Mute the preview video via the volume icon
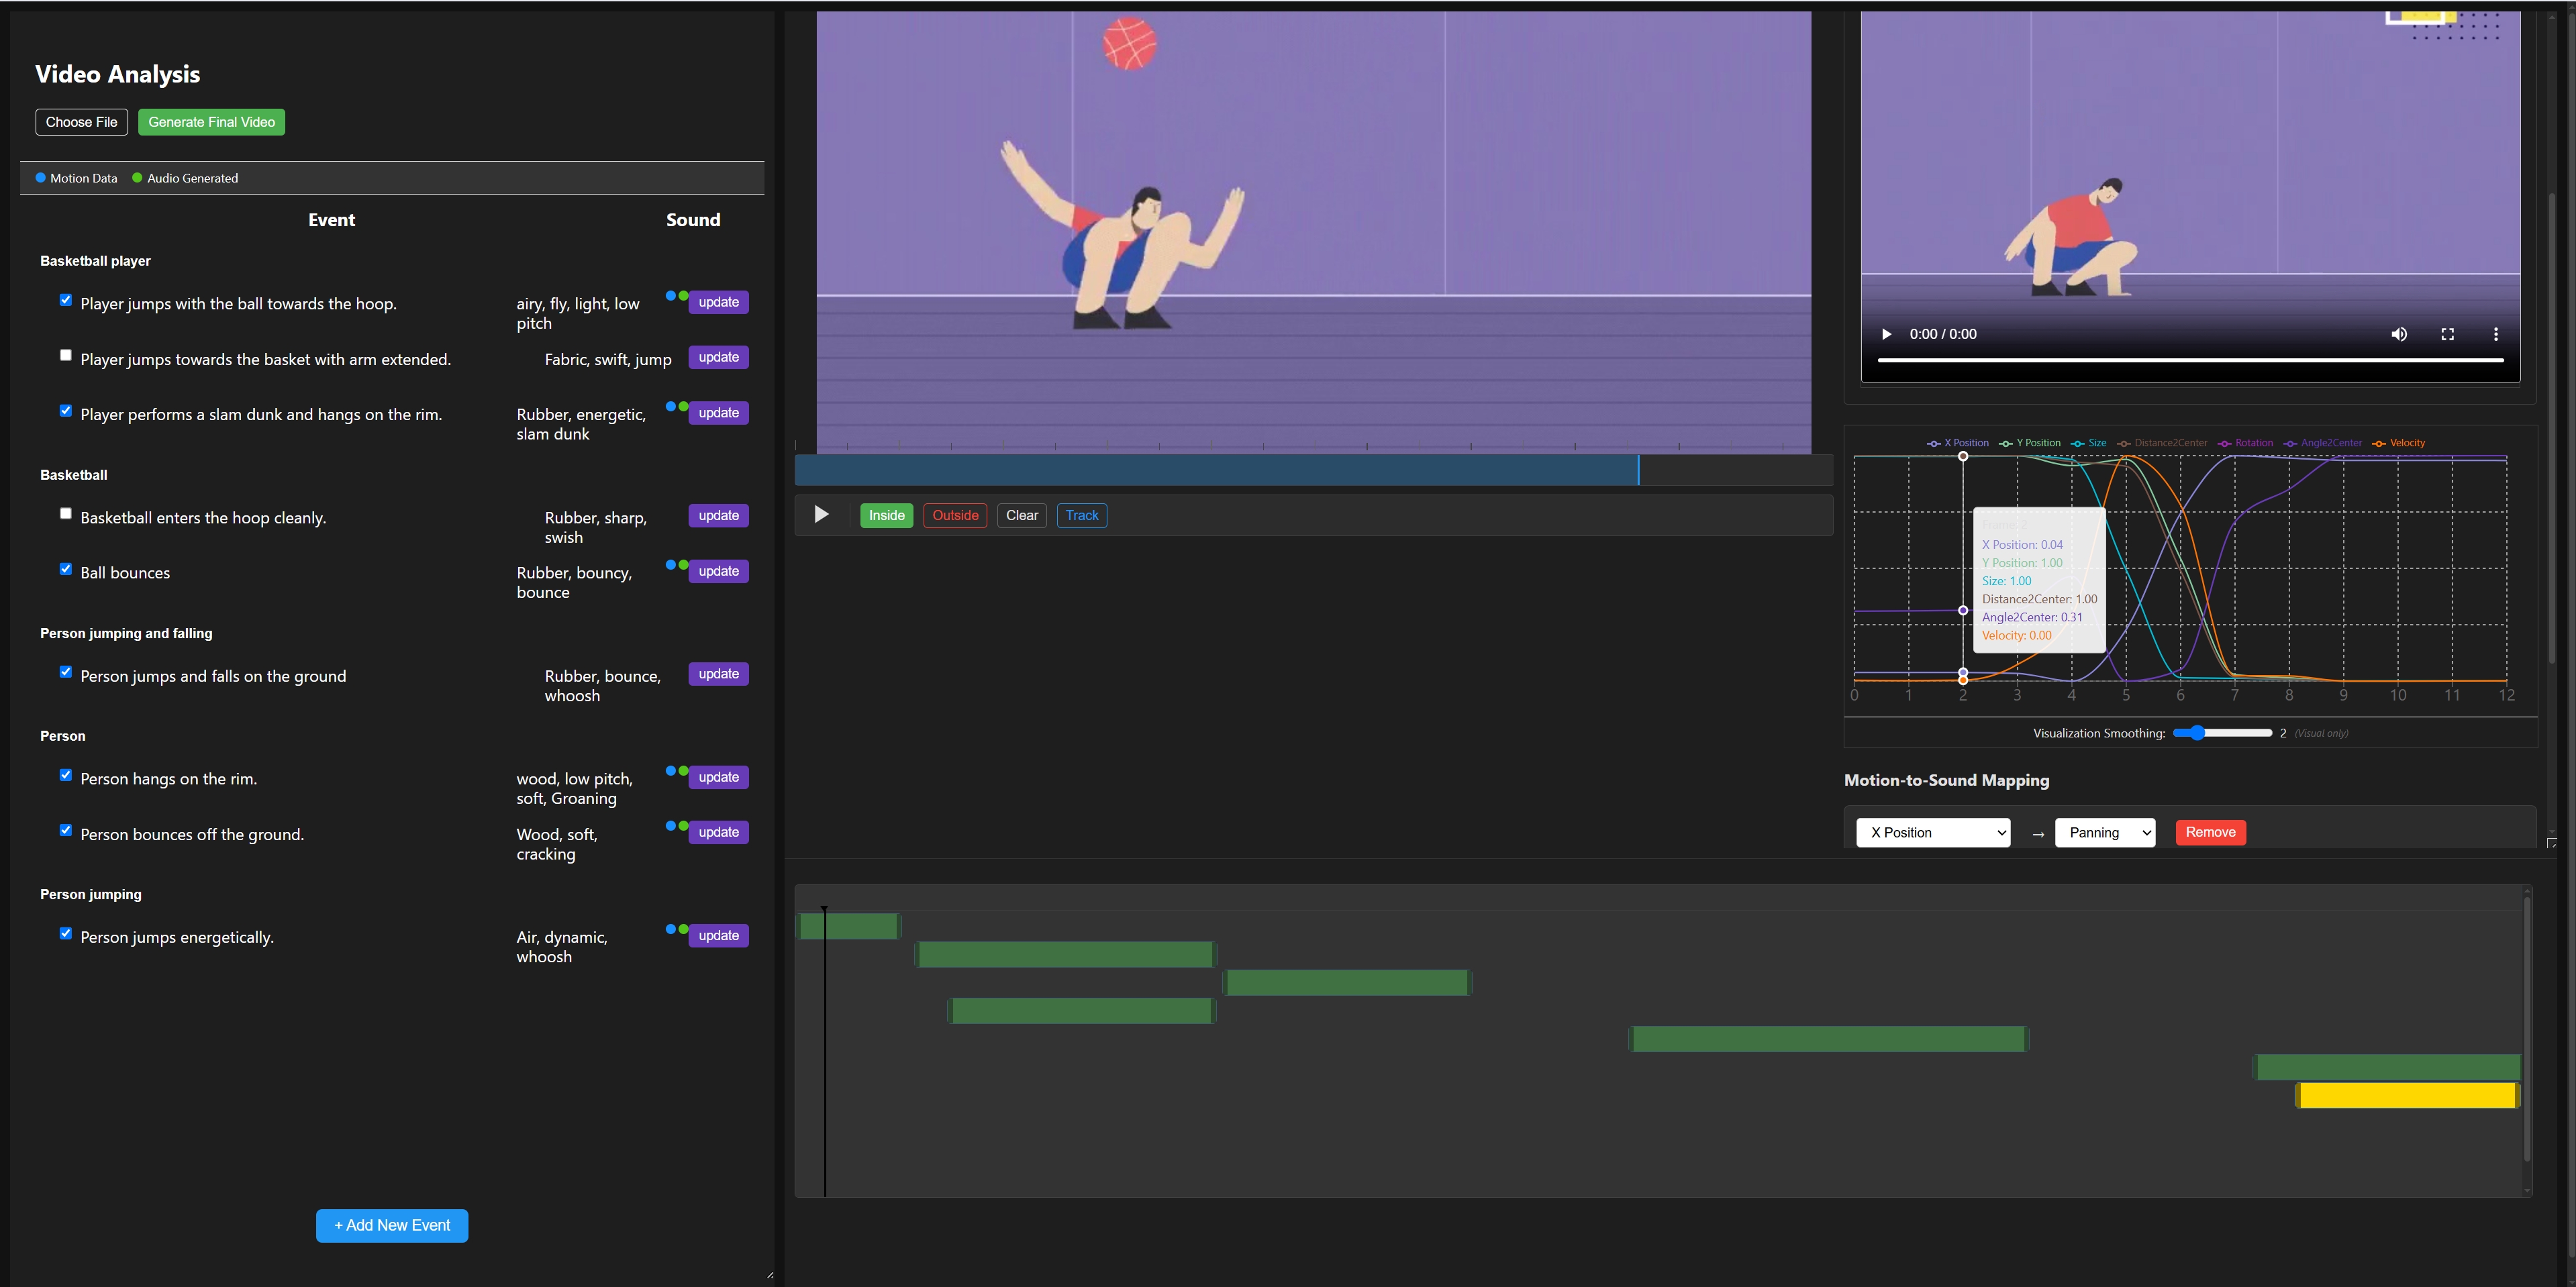Viewport: 2576px width, 1287px height. (x=2399, y=334)
